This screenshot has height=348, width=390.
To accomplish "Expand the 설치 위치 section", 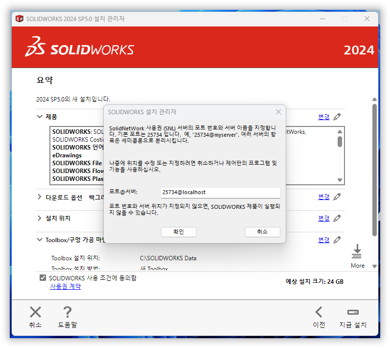I will pos(40,218).
